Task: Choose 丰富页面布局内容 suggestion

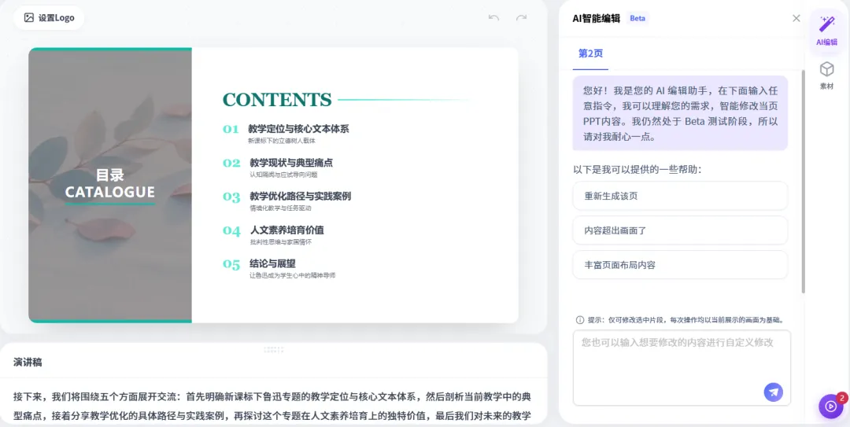Action: point(680,265)
